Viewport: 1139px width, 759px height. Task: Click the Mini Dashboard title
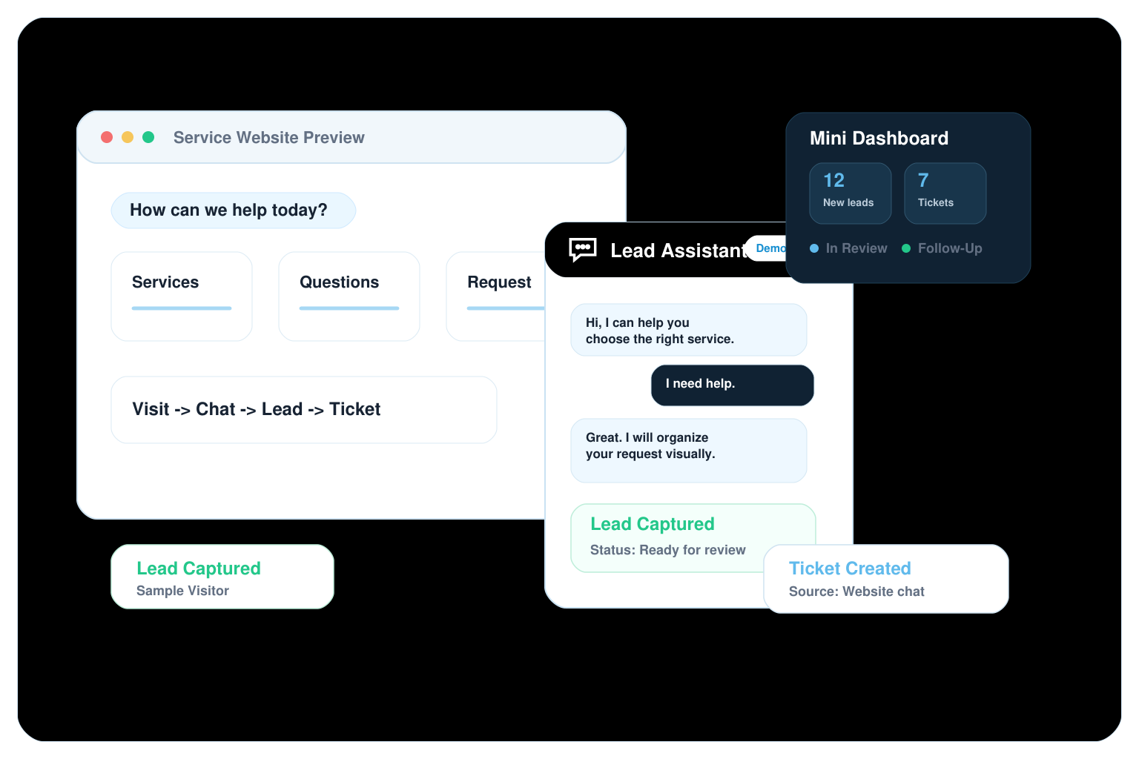[x=879, y=139]
